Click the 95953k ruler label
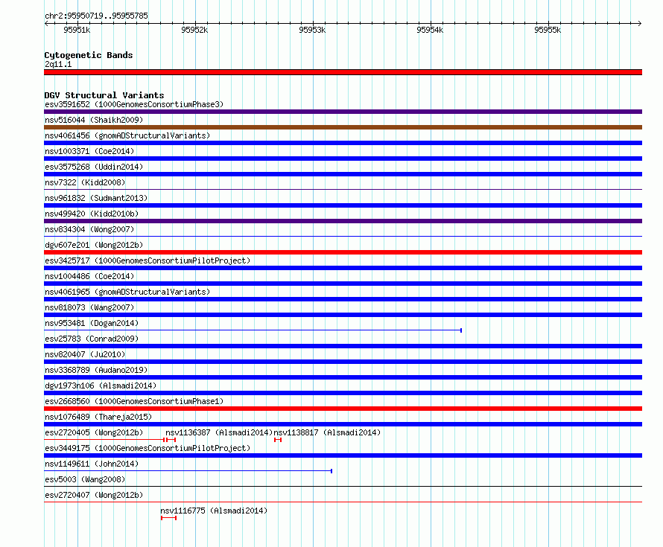This screenshot has height=547, width=663. pyautogui.click(x=312, y=30)
